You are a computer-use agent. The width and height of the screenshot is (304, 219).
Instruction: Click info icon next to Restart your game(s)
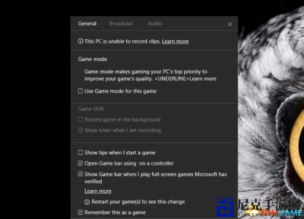pos(87,202)
